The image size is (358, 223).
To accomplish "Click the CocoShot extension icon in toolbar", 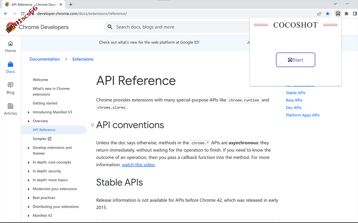I will coord(338,14).
